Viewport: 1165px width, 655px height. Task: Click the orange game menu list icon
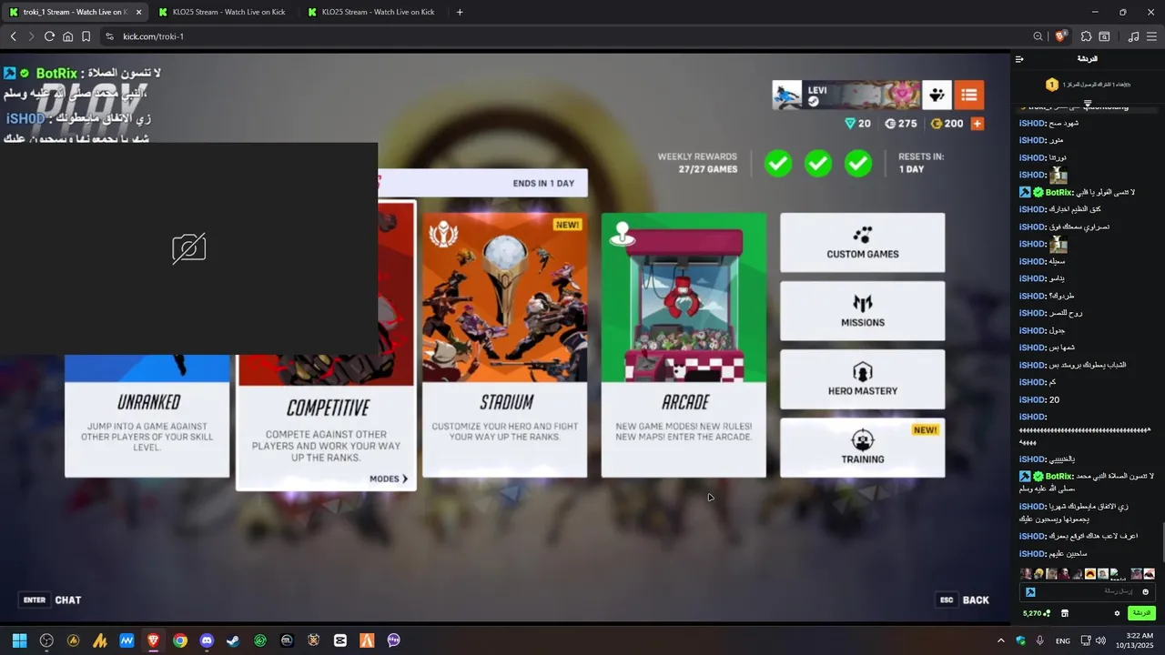(969, 95)
